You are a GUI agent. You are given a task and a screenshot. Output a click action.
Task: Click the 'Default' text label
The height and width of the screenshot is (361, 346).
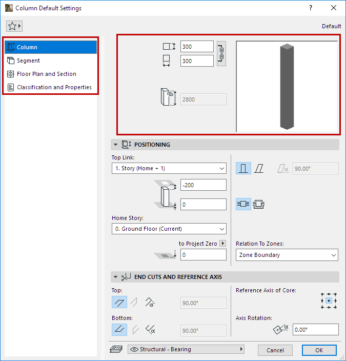tap(331, 26)
